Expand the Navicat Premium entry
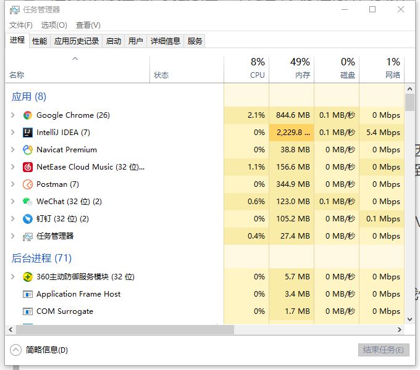The image size is (420, 370). click(x=12, y=150)
